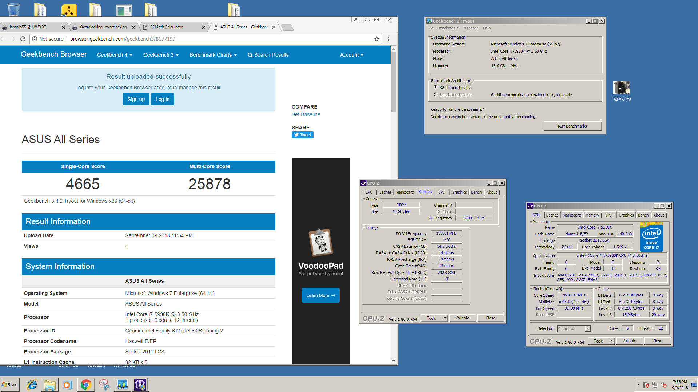The height and width of the screenshot is (392, 698).
Task: Click the browser address bar URL
Action: [123, 39]
